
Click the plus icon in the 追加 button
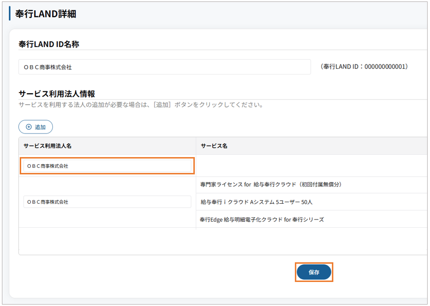pos(28,127)
